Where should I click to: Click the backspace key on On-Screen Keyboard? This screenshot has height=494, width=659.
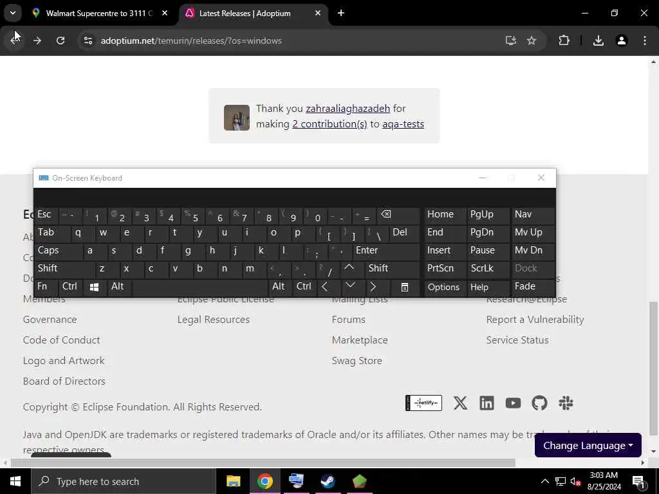coord(398,215)
